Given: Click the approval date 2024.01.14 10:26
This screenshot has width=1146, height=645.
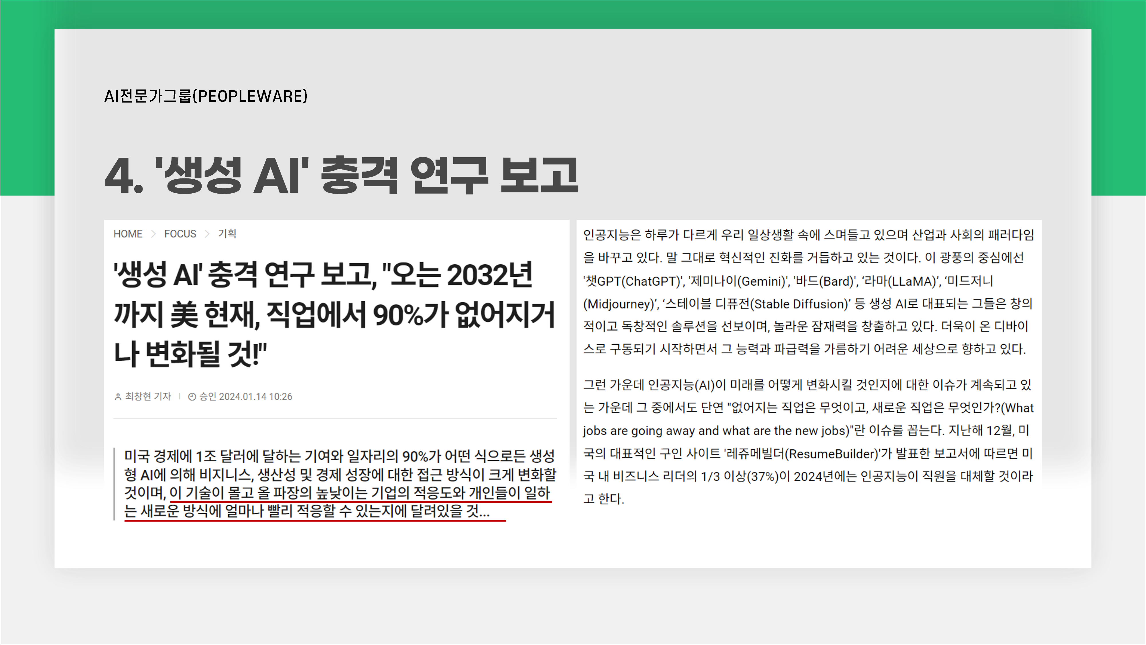Looking at the screenshot, I should click(255, 396).
